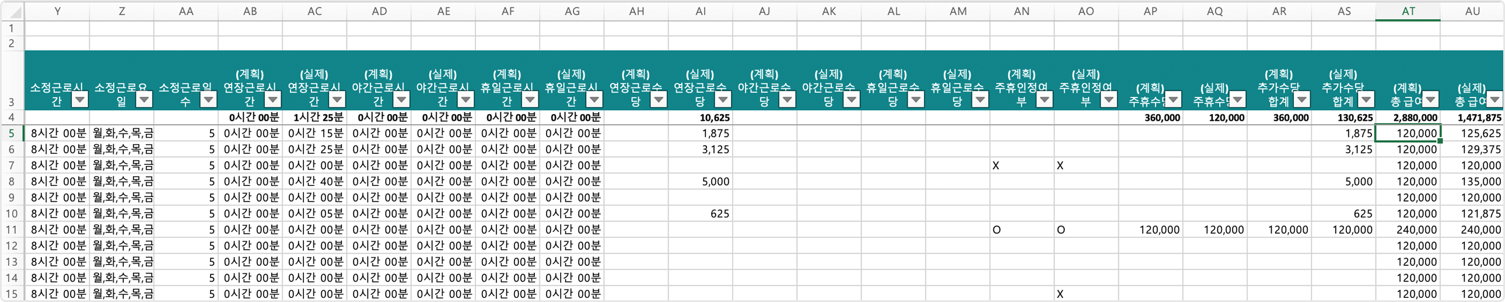Click filter button in column AC header
The height and width of the screenshot is (302, 1505).
click(x=337, y=100)
